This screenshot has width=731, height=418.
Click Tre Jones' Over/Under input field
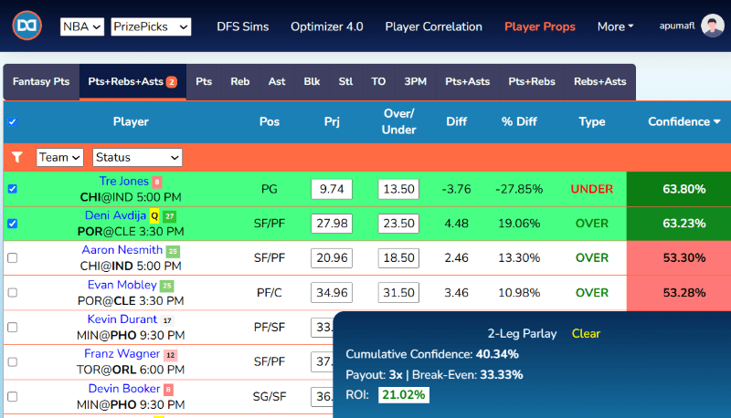398,189
